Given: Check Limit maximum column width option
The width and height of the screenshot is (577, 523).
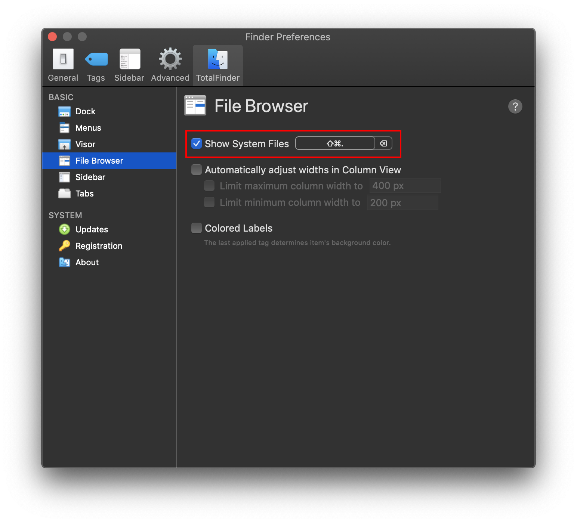Looking at the screenshot, I should 209,186.
